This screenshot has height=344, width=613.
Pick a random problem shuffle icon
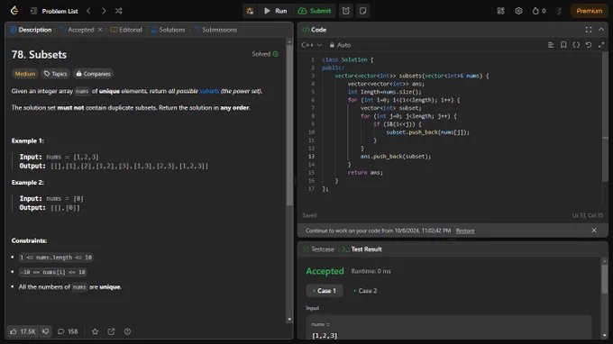click(118, 11)
